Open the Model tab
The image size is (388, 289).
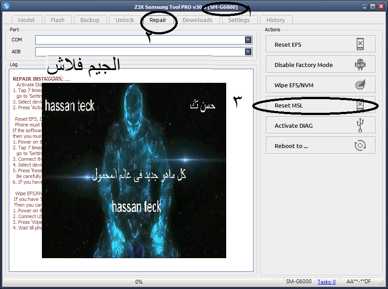[x=27, y=20]
